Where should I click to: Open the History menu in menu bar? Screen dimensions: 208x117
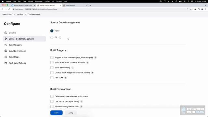pos(30,1)
